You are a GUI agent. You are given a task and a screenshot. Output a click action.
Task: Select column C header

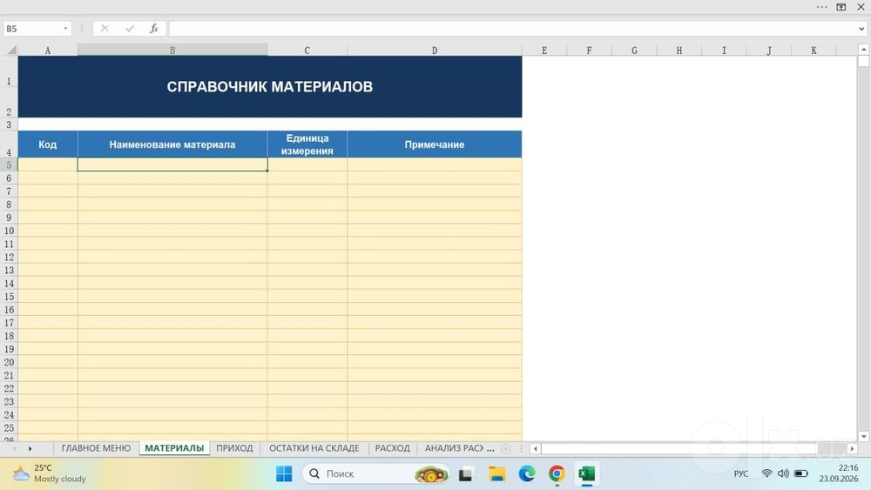tap(307, 50)
